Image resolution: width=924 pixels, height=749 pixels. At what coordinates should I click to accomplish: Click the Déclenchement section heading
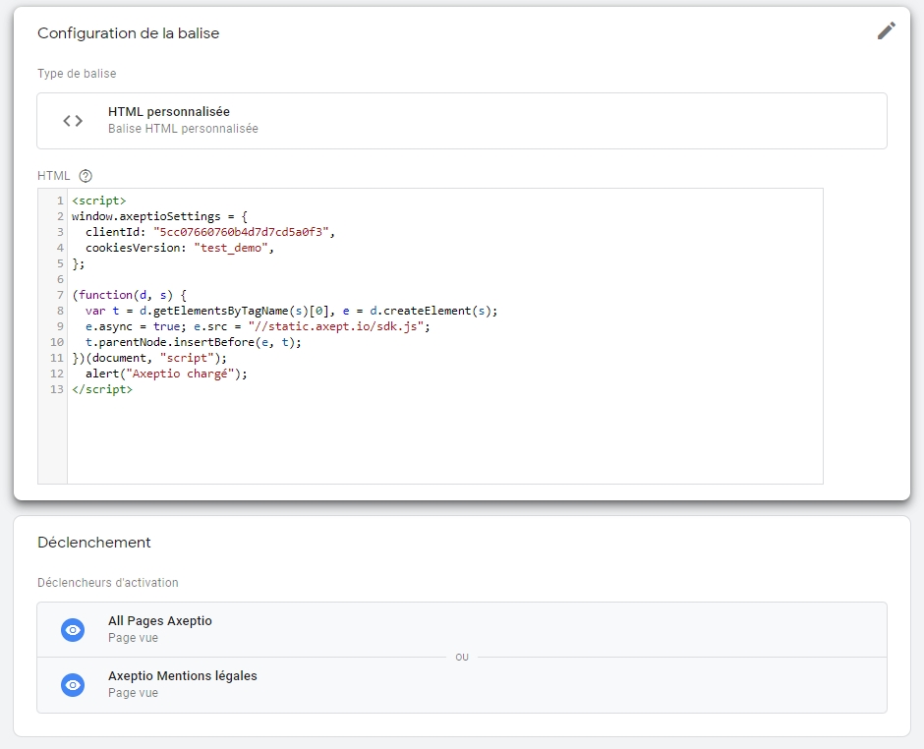click(94, 543)
